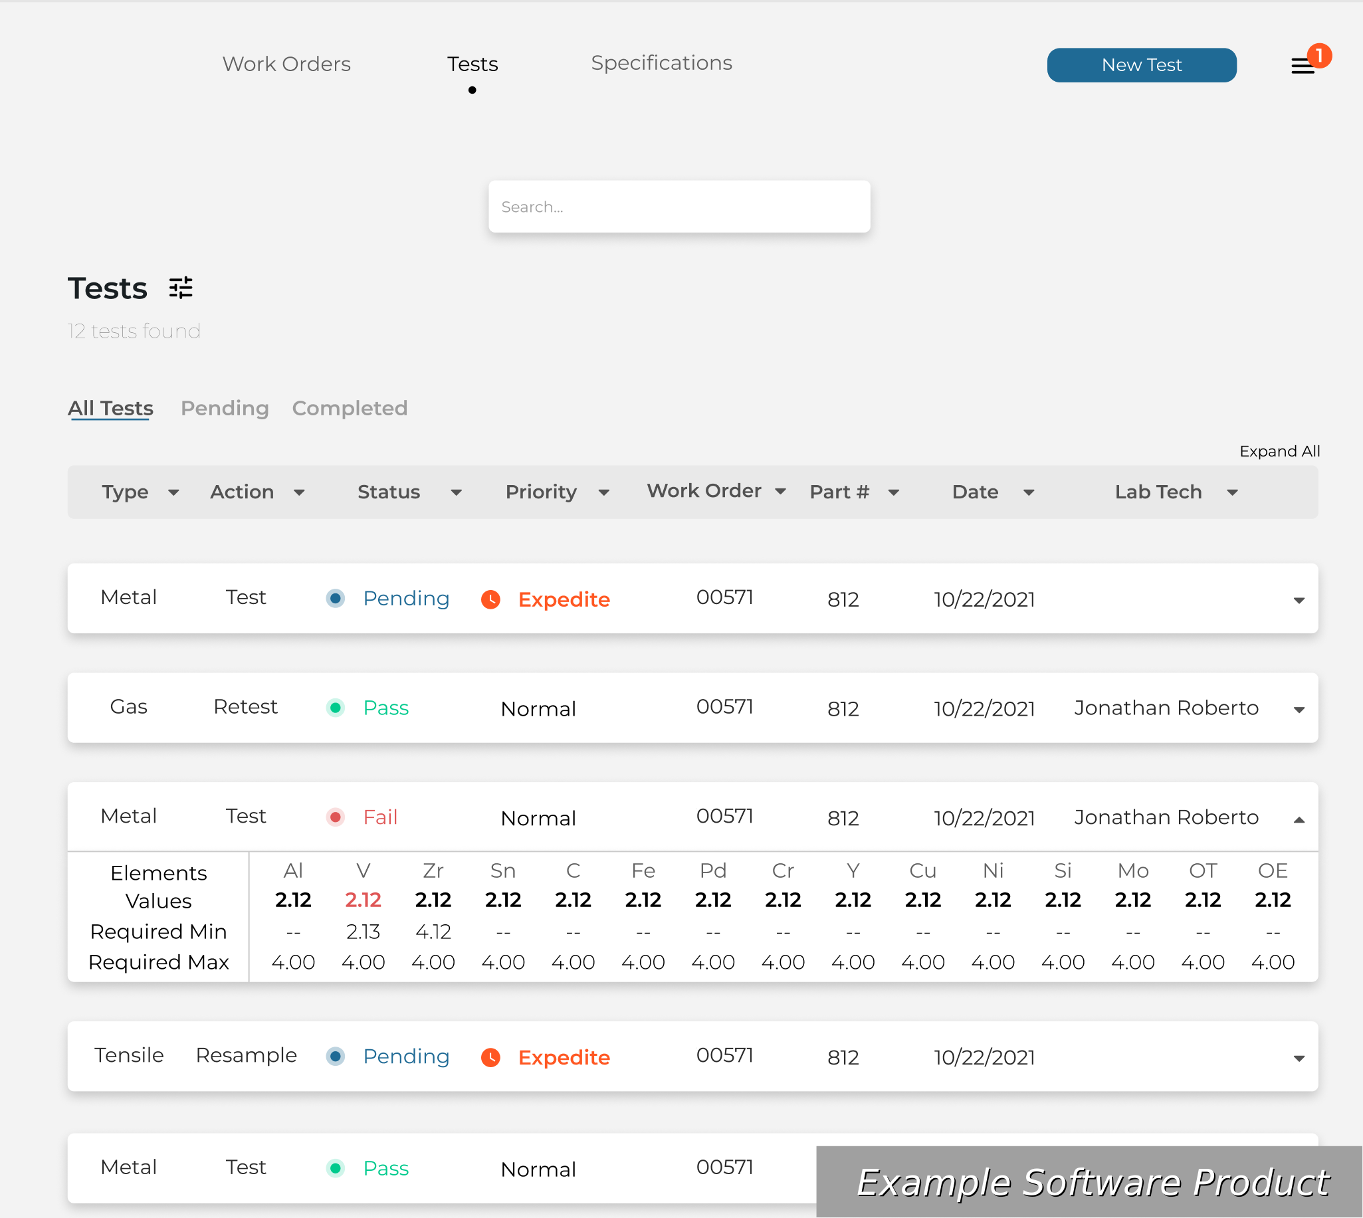Viewport: 1363px width, 1218px height.
Task: Switch to the Pending tests tab
Action: click(224, 408)
